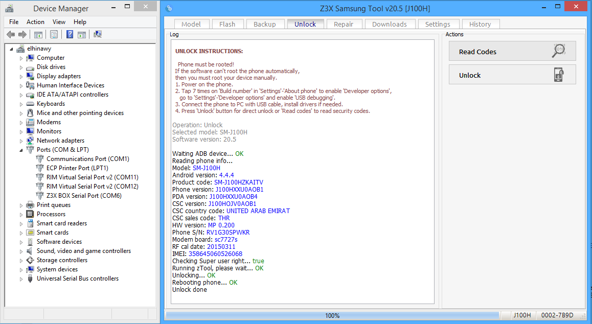Click the Modem board sc7727s value
Viewport: 592px width, 324px height.
[x=226, y=240]
